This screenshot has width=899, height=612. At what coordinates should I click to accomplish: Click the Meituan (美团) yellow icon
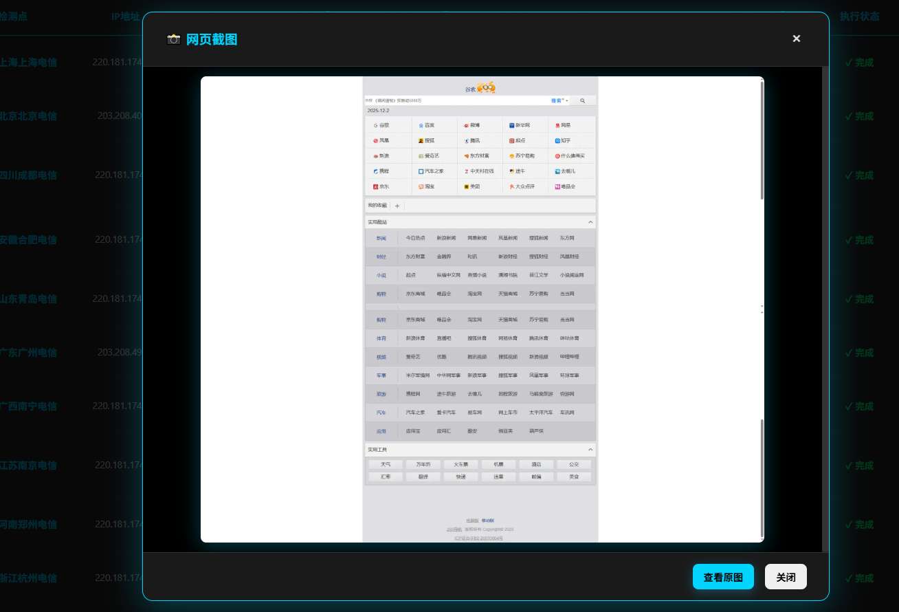(466, 186)
